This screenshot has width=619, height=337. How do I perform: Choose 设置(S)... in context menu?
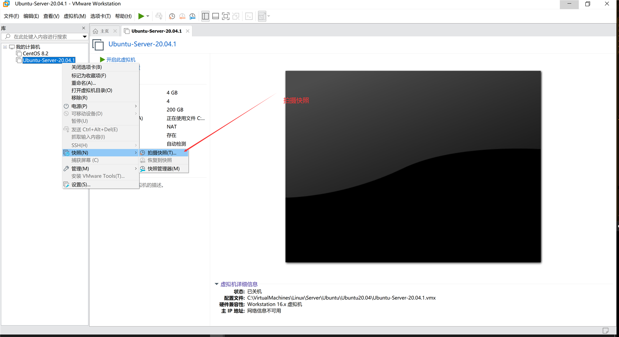[x=101, y=185]
